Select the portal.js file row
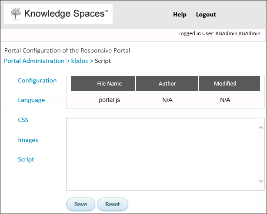This screenshot has height=214, width=267. click(x=165, y=100)
